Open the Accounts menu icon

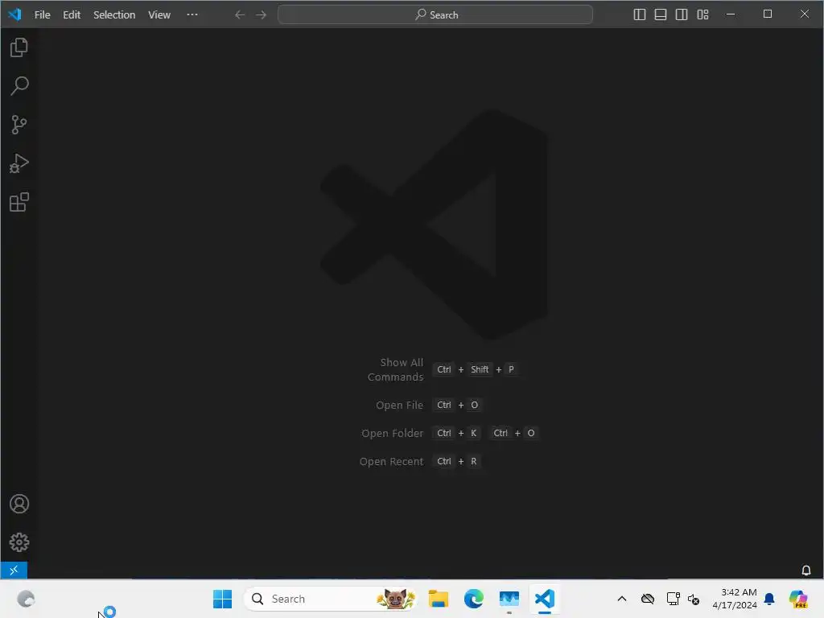click(19, 504)
